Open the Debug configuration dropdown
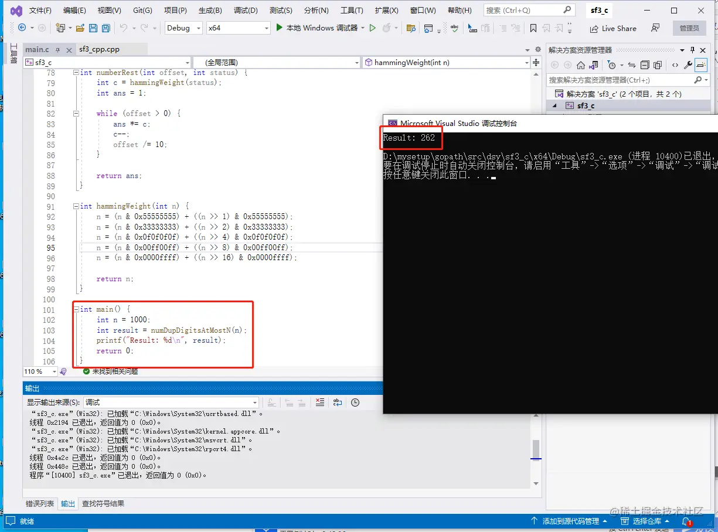Screen dimensions: 718x532 [x=183, y=28]
